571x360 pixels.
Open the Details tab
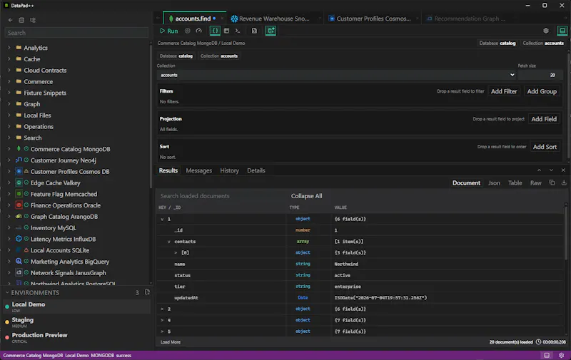coord(256,170)
